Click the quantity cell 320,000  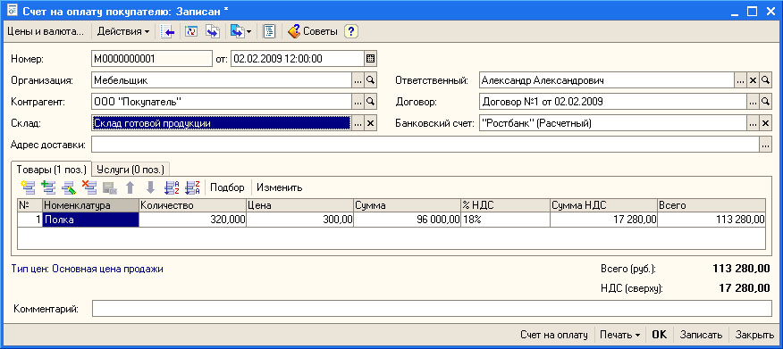[192, 220]
